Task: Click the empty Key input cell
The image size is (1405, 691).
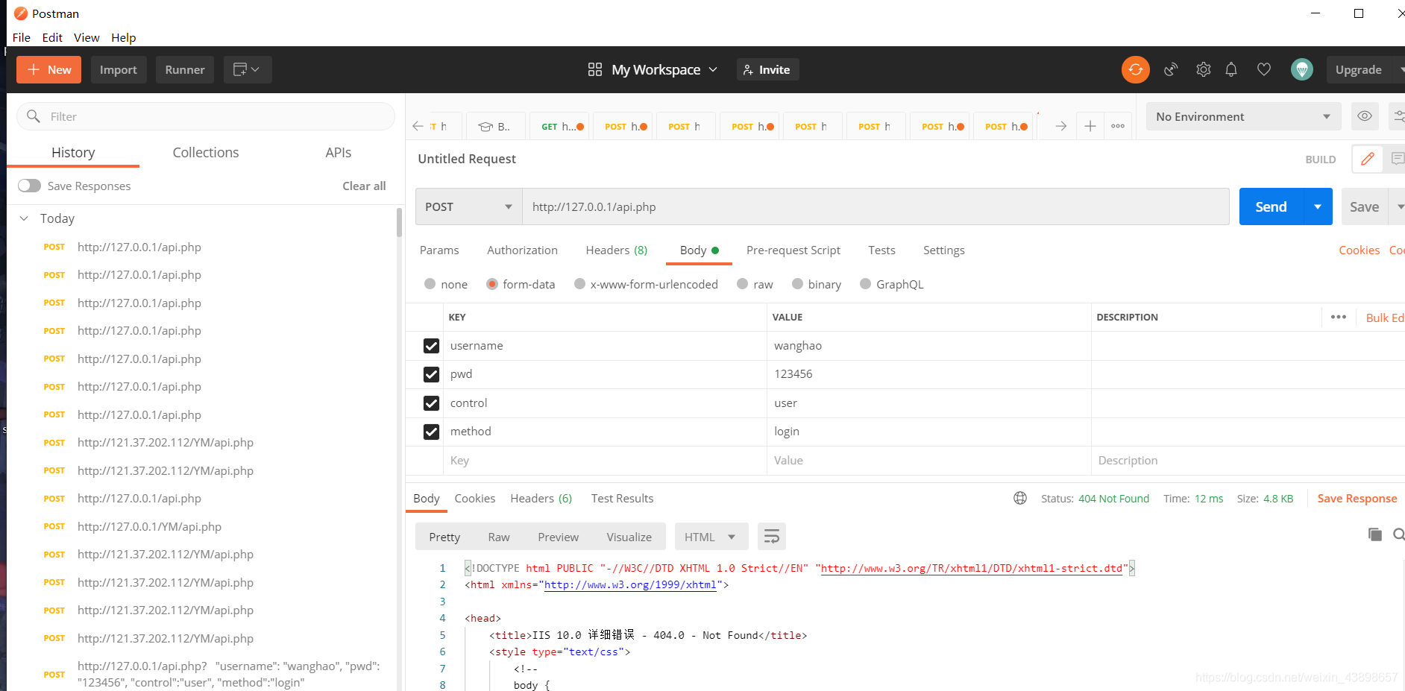Action: click(x=605, y=460)
